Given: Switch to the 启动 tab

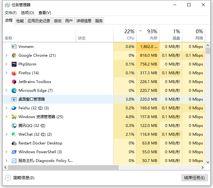Looking at the screenshot, I should (57, 21).
